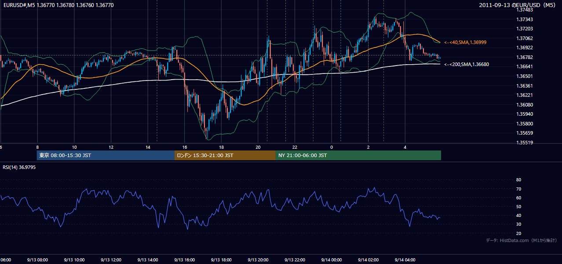Screen dimensions: 562x264
Task: Click price axis value 1.35800
Action: point(525,124)
